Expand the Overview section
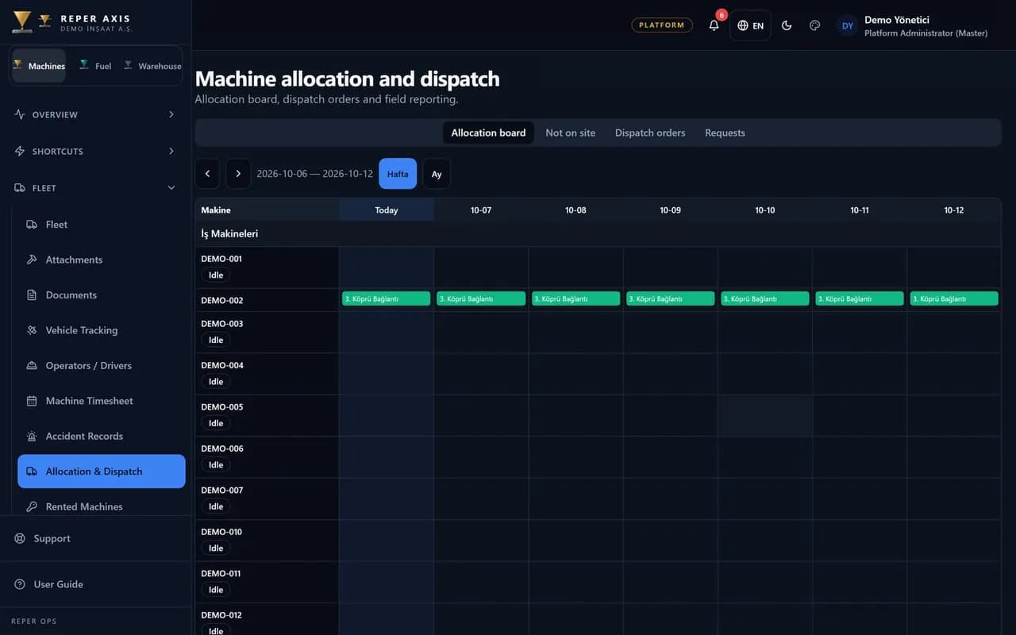Image resolution: width=1016 pixels, height=635 pixels. pyautogui.click(x=95, y=115)
